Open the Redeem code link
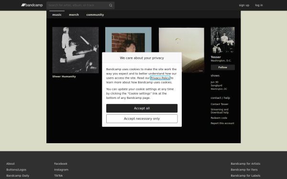Viewport: 287px width, 179px height. pyautogui.click(x=219, y=118)
